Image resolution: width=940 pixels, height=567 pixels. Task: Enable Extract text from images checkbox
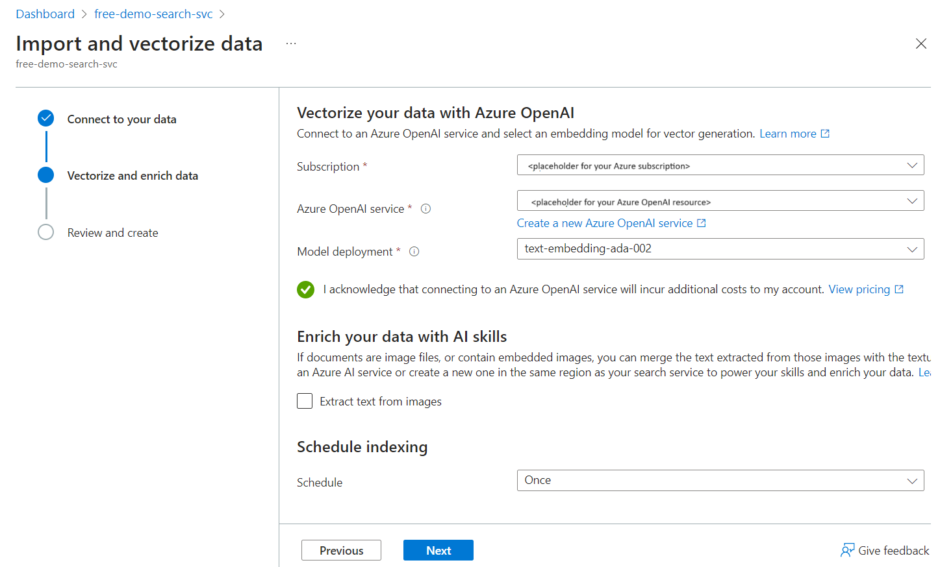coord(305,401)
